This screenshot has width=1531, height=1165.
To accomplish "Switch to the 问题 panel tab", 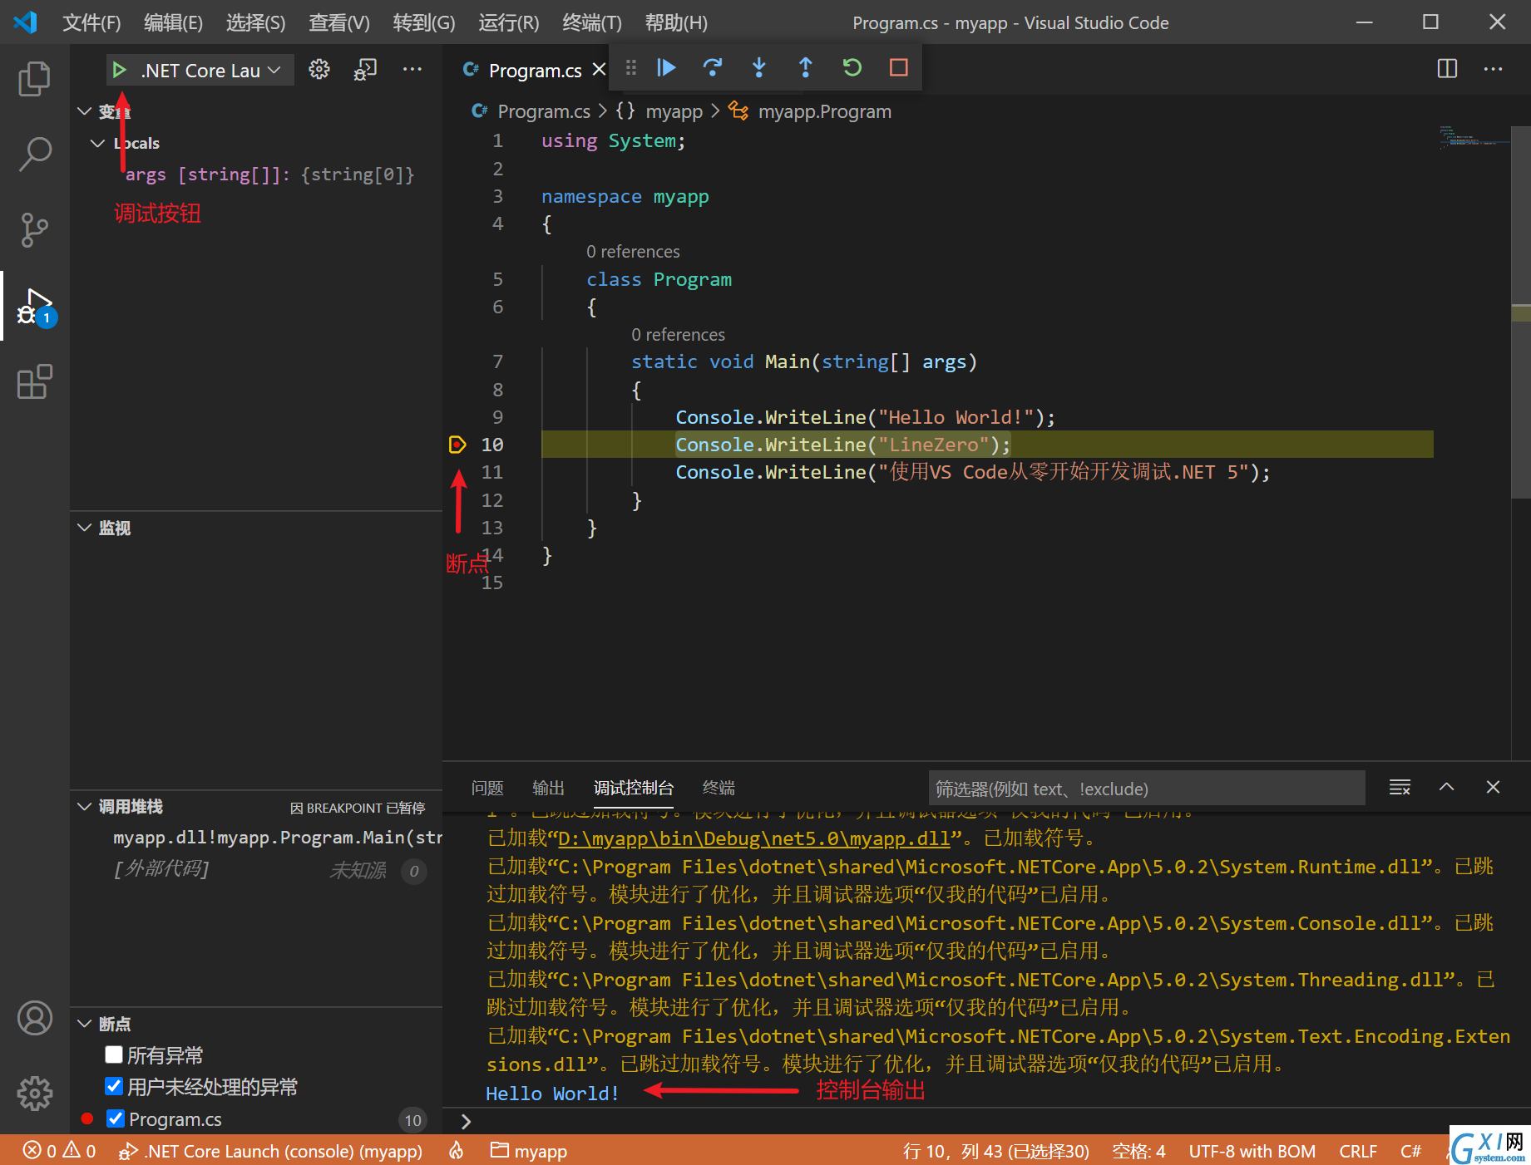I will click(487, 788).
